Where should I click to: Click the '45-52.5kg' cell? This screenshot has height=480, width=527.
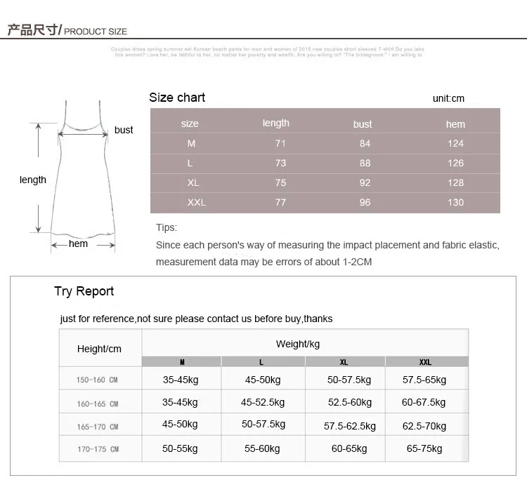tap(263, 402)
